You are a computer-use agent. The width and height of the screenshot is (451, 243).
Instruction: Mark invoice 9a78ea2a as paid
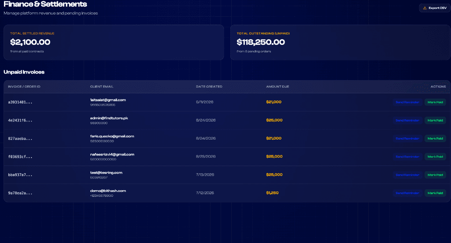(435, 193)
